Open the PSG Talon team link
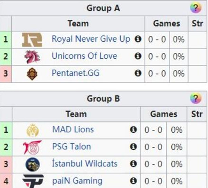 click(72, 147)
